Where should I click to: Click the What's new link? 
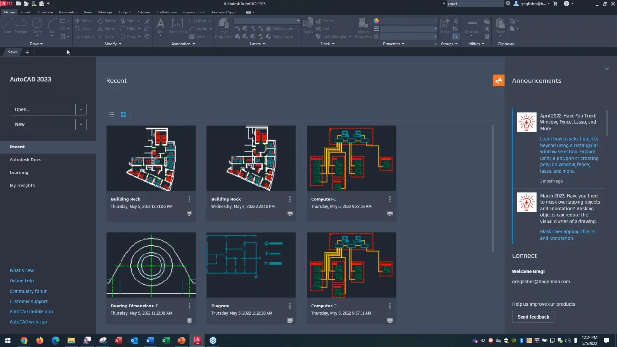point(22,270)
